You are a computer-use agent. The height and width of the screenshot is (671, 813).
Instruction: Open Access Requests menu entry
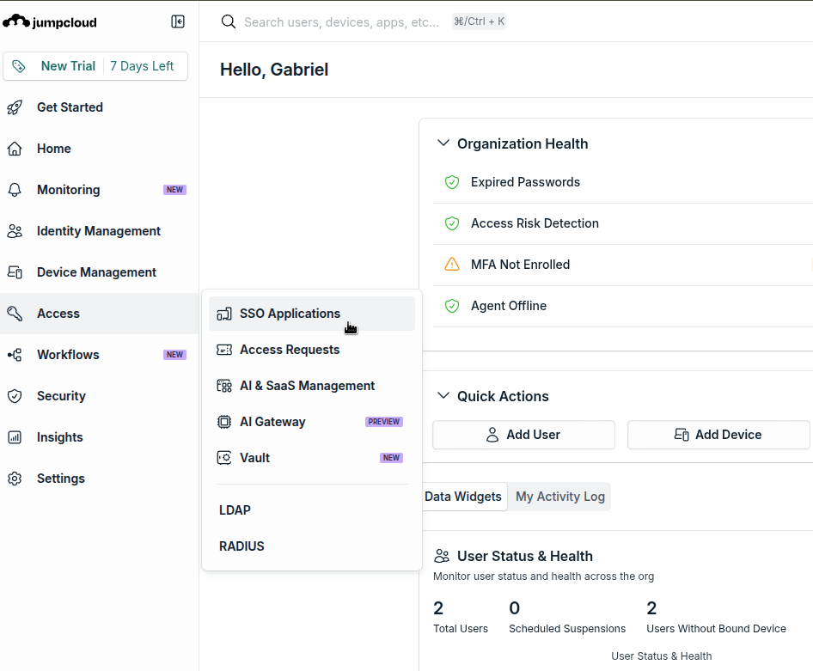click(x=312, y=350)
